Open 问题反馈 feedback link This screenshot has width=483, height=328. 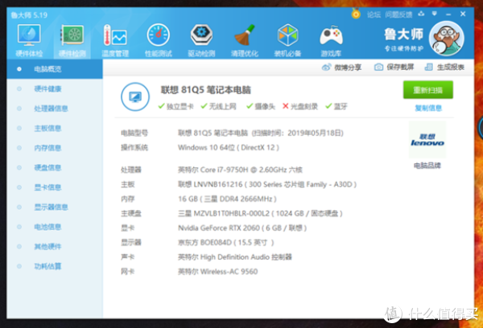pos(398,14)
